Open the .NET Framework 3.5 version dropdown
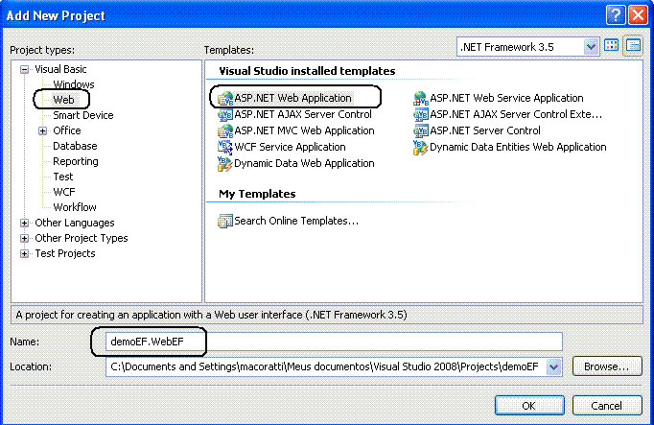The height and width of the screenshot is (425, 654). (591, 47)
